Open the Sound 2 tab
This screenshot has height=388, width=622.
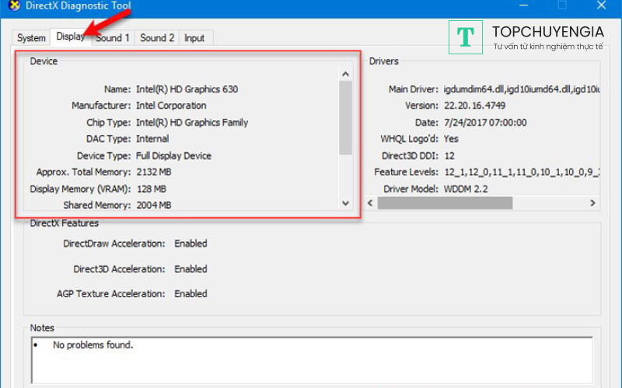click(x=157, y=38)
